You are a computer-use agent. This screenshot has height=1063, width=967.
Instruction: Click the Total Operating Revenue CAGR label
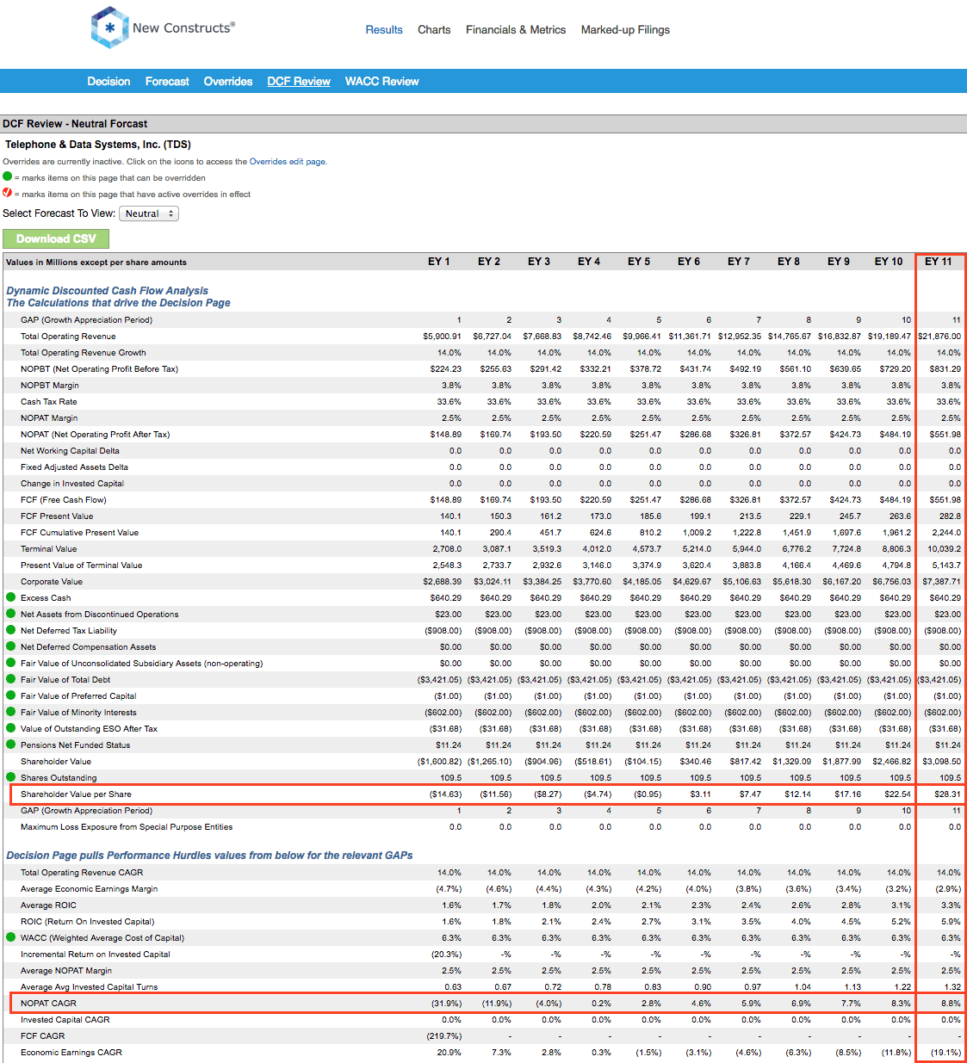coord(82,872)
